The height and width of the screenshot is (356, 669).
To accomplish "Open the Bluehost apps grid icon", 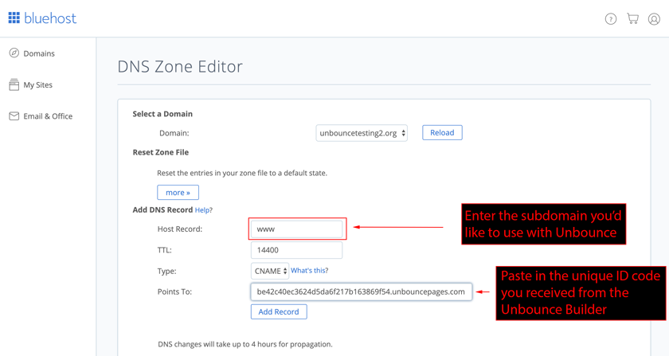I will coord(14,18).
